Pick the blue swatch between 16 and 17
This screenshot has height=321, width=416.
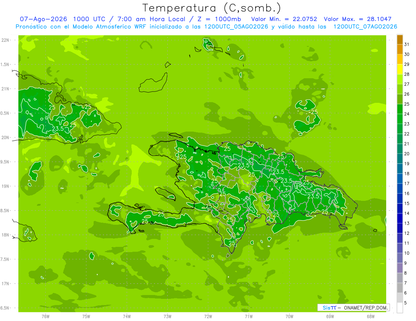point(400,189)
